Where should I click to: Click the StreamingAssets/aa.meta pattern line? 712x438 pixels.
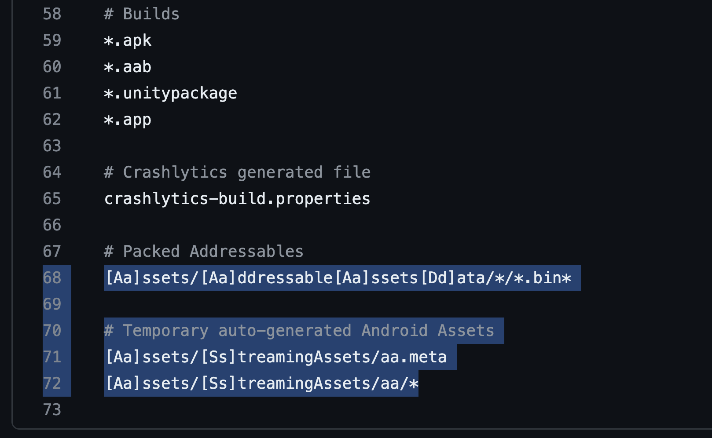[276, 357]
